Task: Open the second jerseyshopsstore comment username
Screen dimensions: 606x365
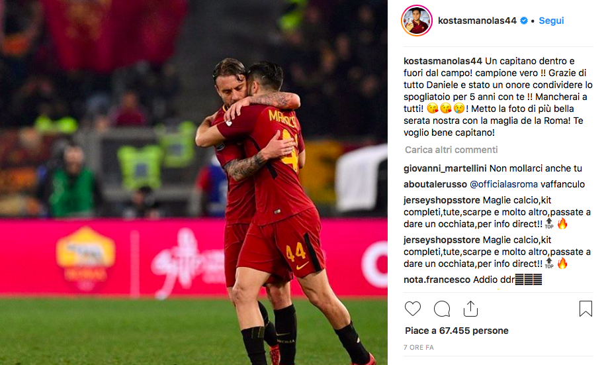Action: coord(442,240)
